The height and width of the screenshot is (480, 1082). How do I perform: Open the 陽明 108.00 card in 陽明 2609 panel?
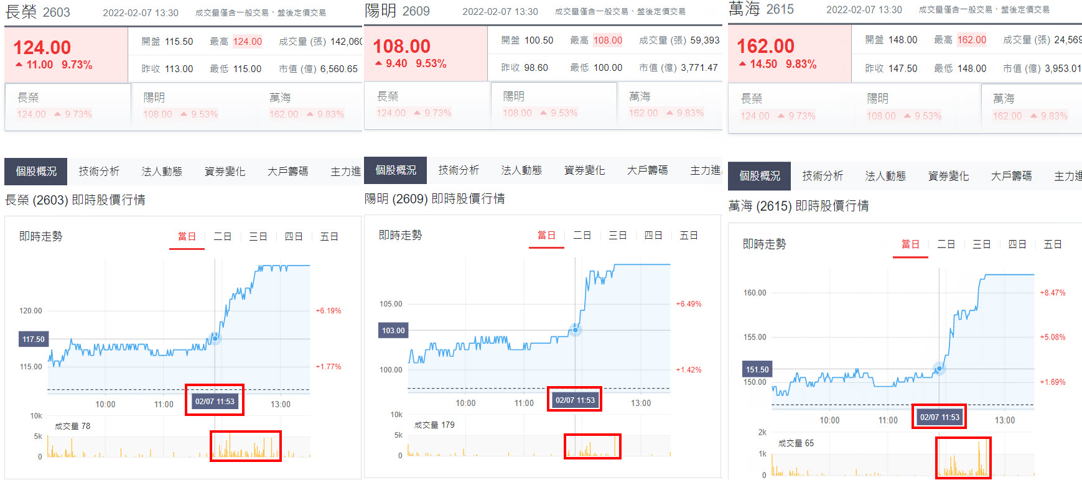point(554,104)
